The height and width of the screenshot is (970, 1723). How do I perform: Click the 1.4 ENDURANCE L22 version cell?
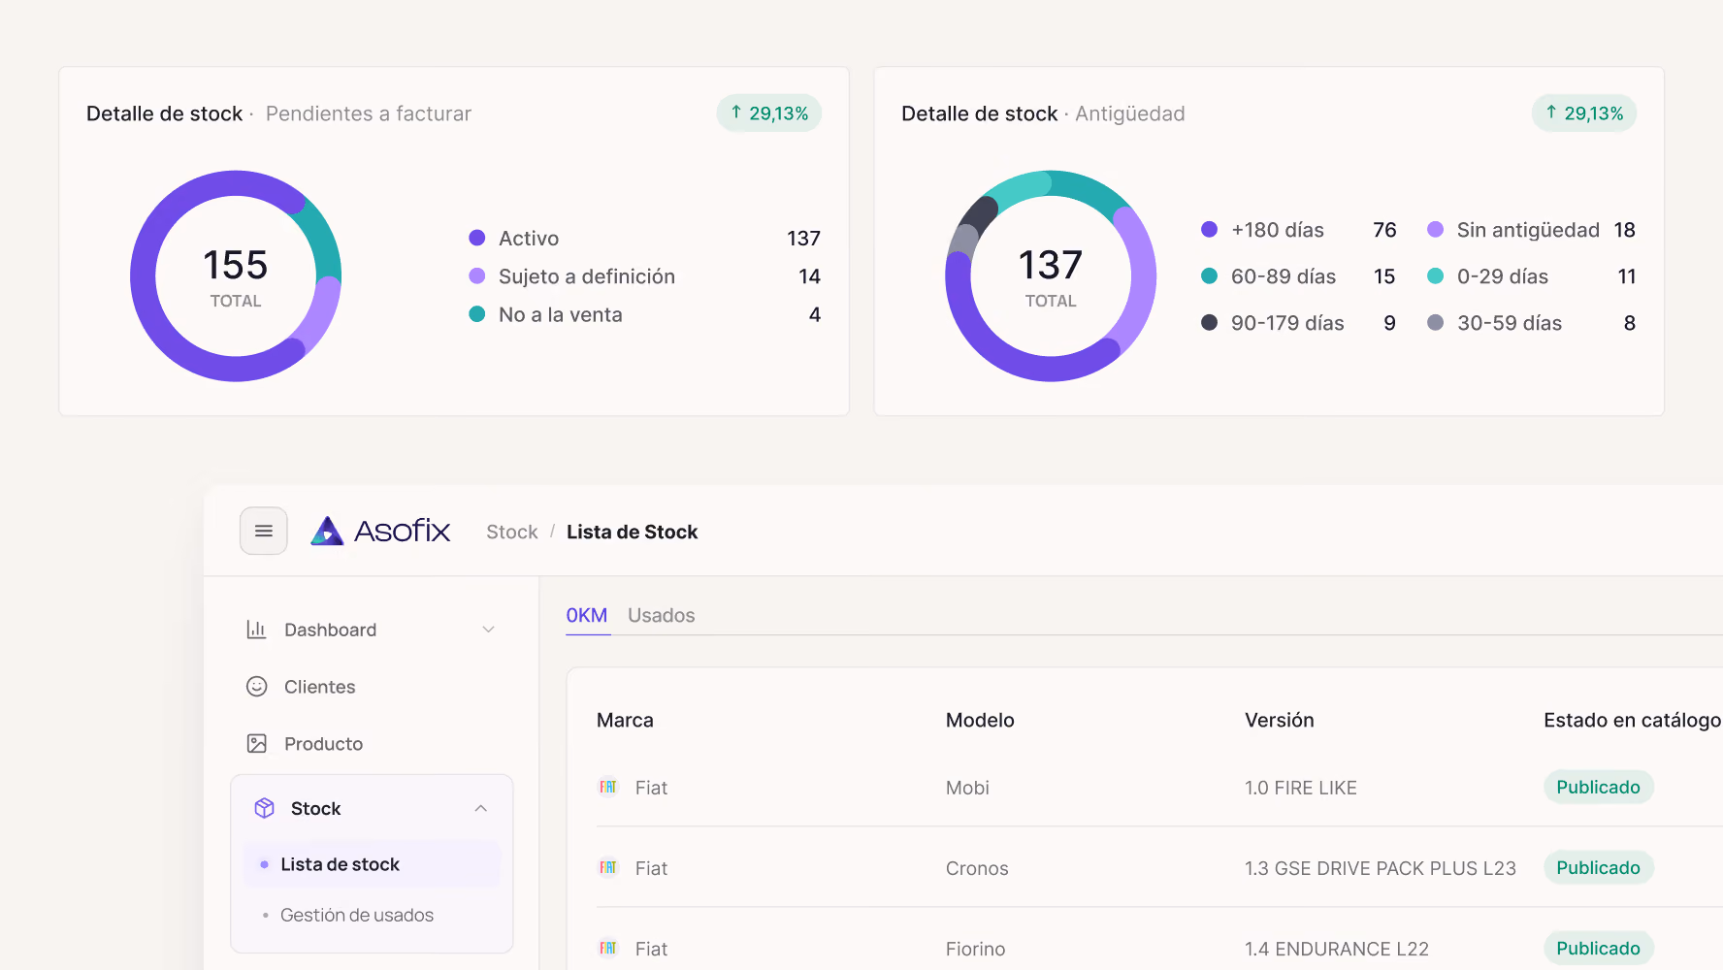point(1336,949)
